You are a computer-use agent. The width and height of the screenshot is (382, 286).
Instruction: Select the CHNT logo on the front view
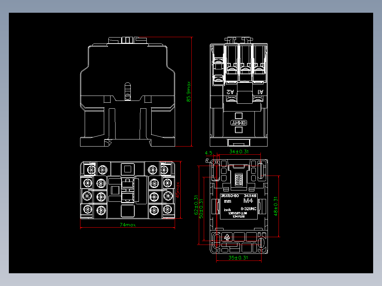[239, 123]
